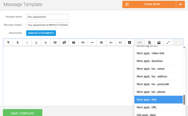Screen dimensions: 188x116
Task: Select 'Next appt. video link' variable
Action: pyautogui.click(x=159, y=53)
